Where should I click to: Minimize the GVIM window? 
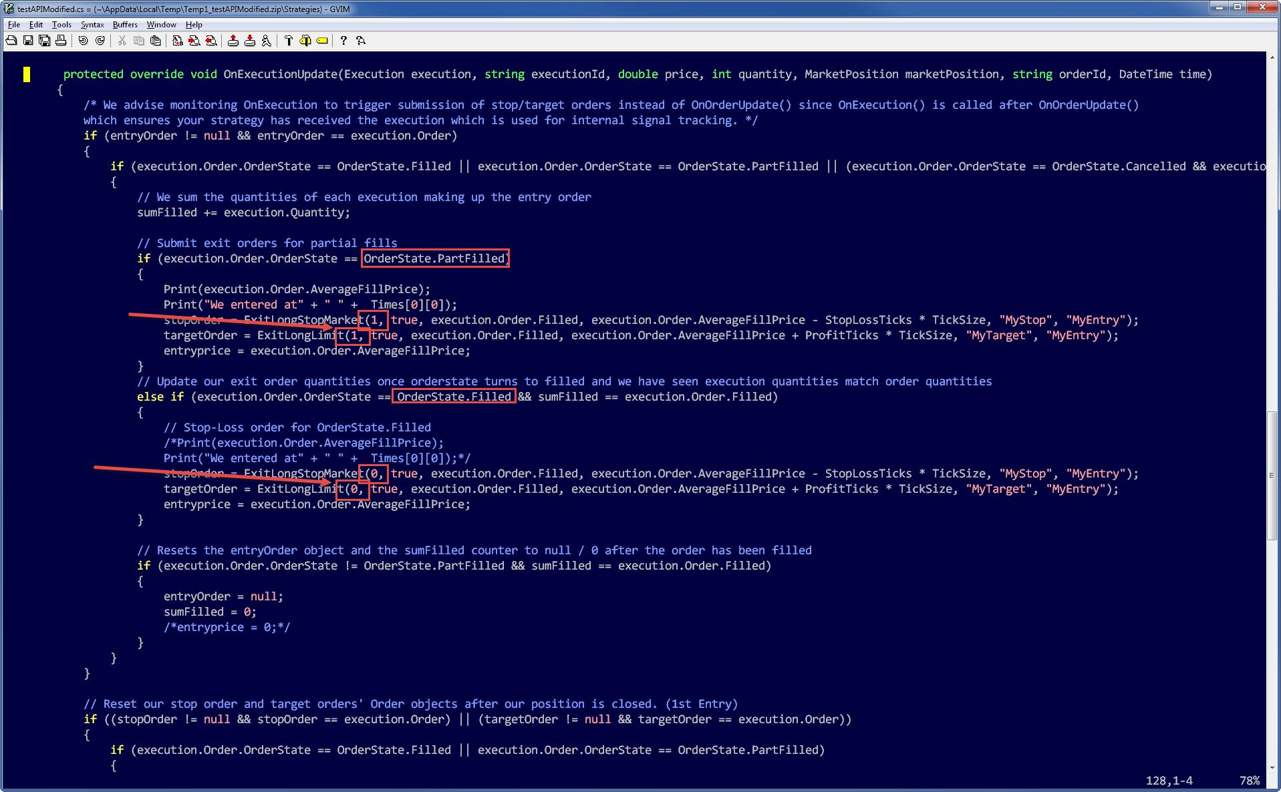pyautogui.click(x=1220, y=7)
